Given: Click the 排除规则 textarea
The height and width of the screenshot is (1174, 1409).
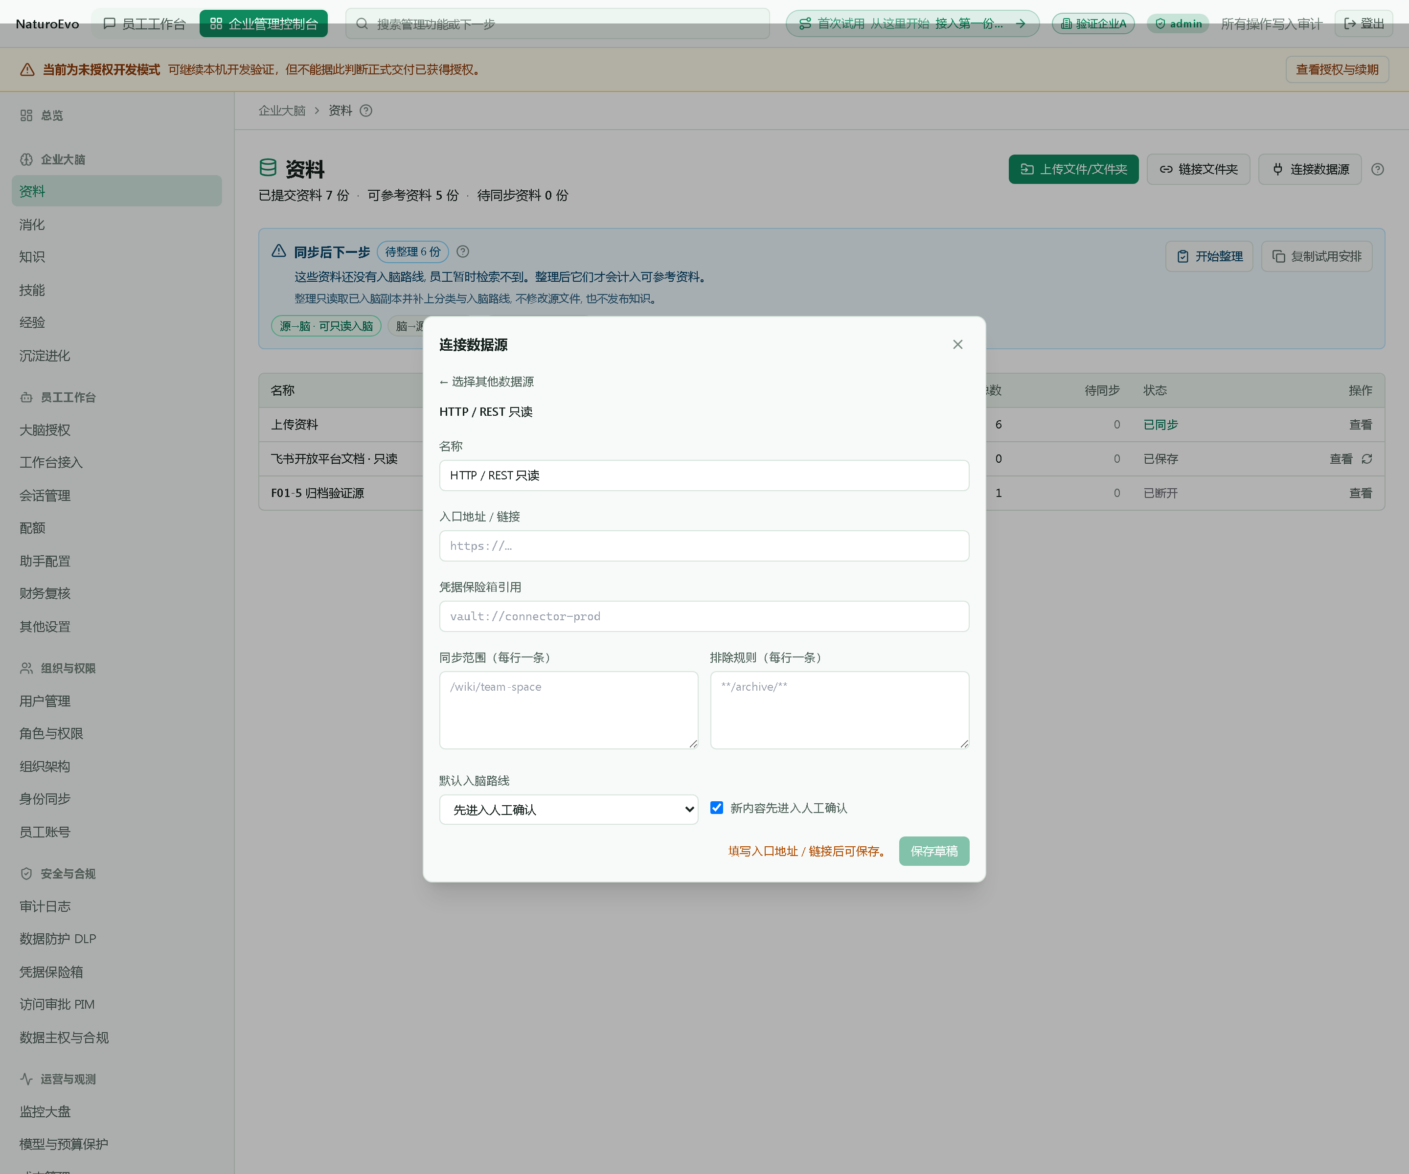Looking at the screenshot, I should coord(840,710).
